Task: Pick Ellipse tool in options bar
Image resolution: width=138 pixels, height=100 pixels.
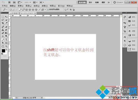Action: pos(33,10)
